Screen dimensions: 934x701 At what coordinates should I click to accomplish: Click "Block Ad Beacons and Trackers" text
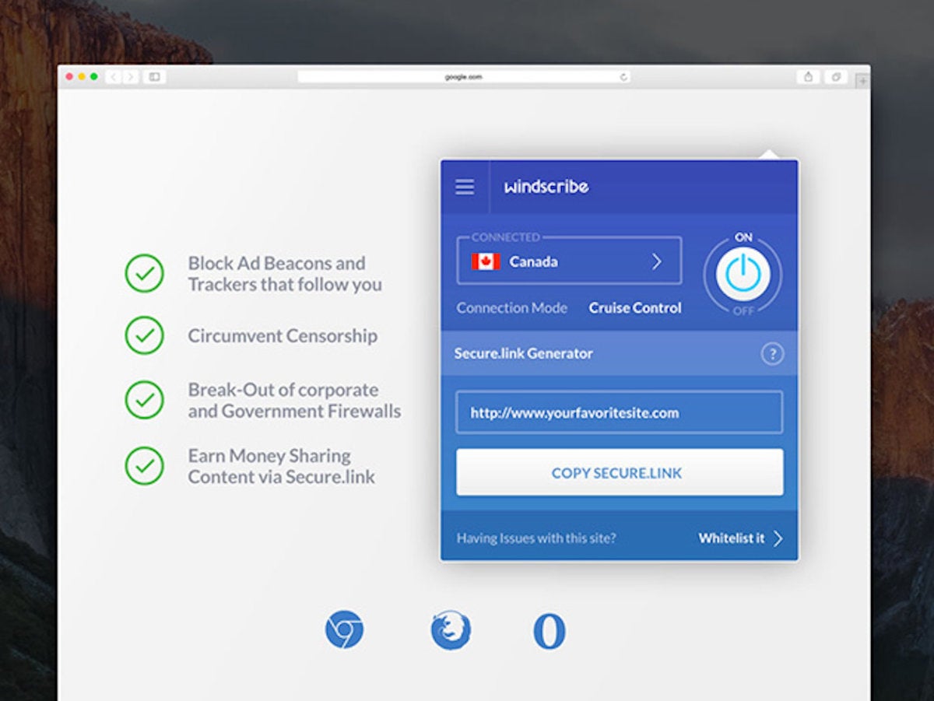point(285,274)
